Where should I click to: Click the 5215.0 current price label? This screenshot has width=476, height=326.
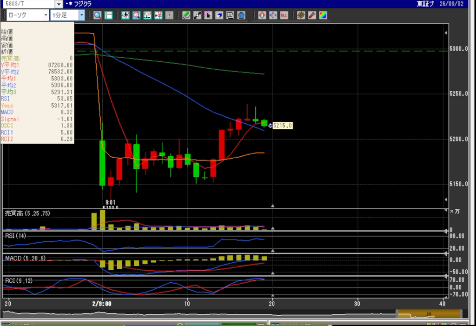point(282,126)
